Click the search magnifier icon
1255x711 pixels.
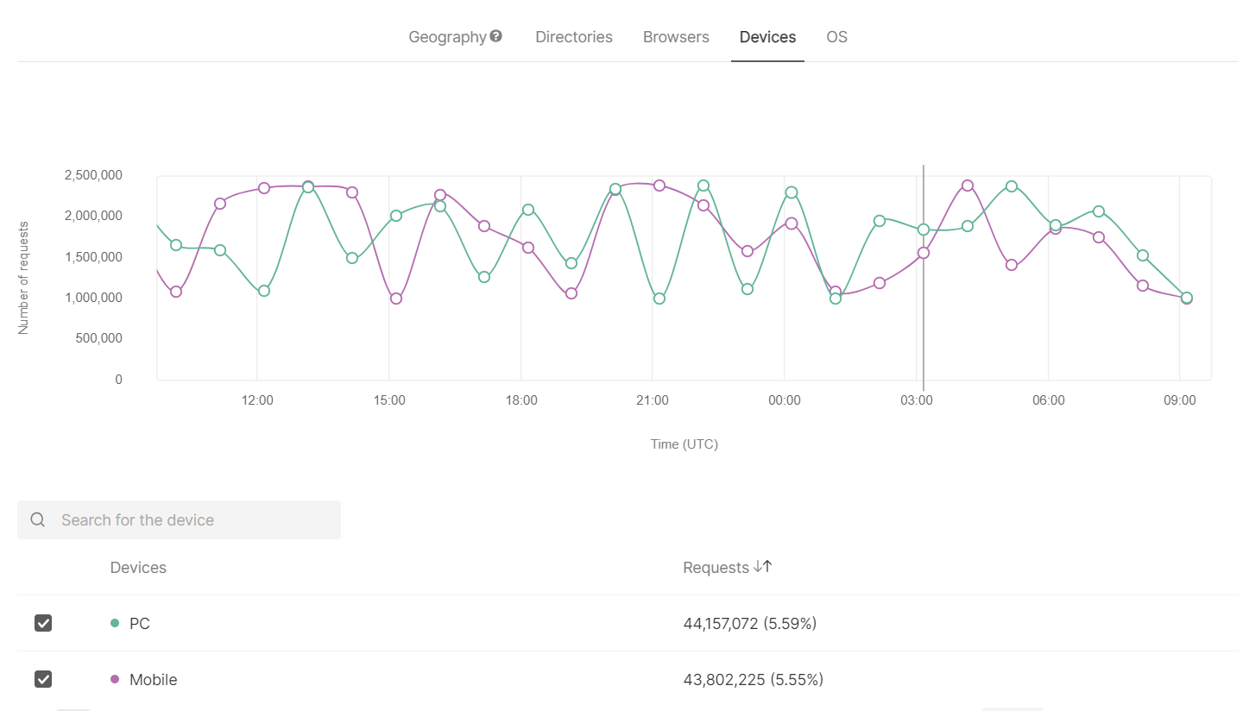pyautogui.click(x=38, y=519)
